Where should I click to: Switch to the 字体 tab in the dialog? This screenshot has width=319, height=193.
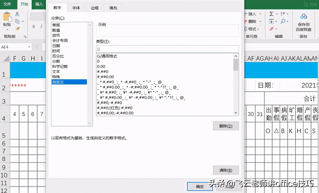click(x=76, y=8)
